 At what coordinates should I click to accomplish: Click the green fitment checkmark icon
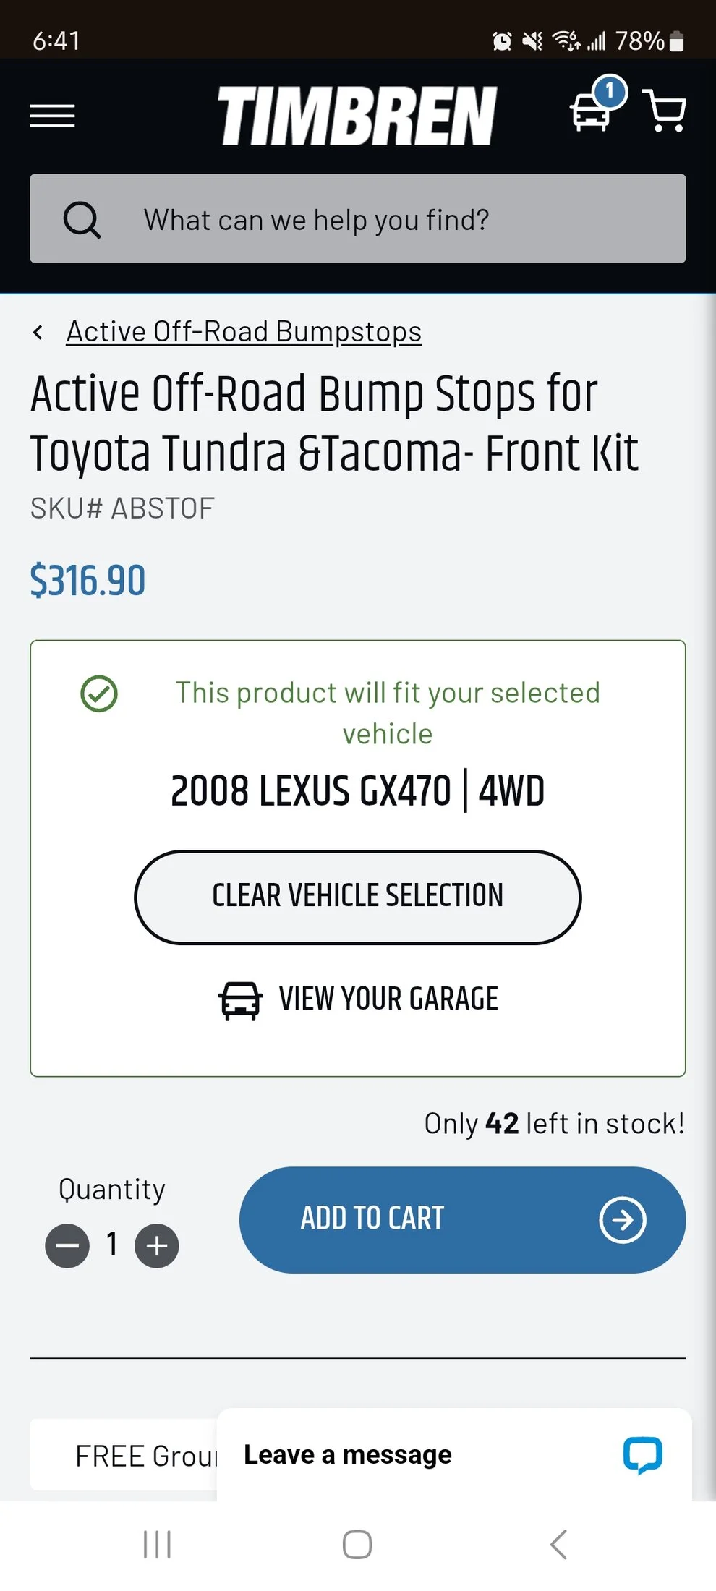tap(99, 694)
